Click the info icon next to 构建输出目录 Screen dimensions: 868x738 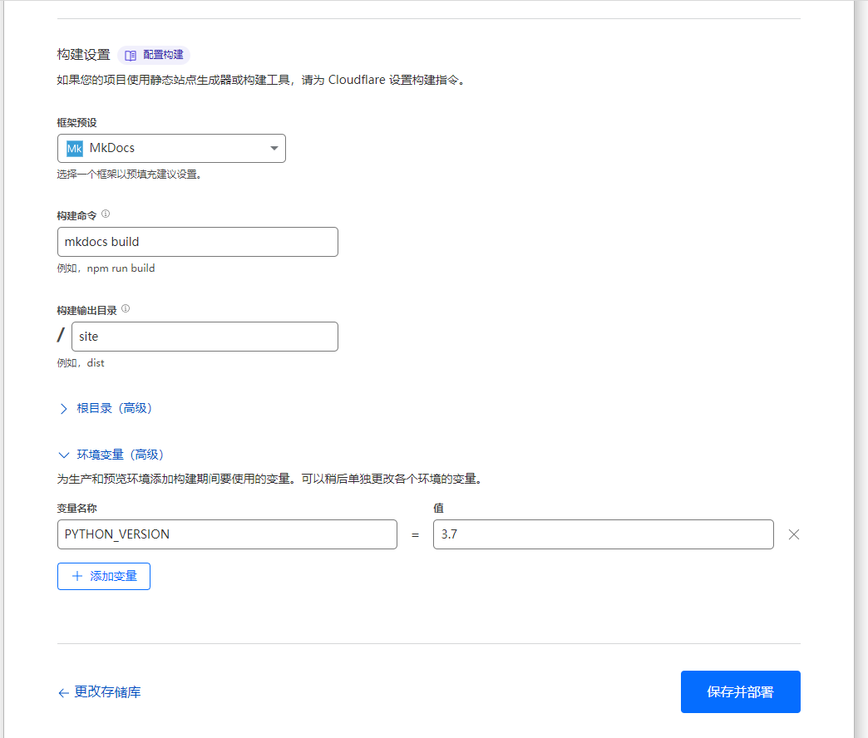coord(126,308)
